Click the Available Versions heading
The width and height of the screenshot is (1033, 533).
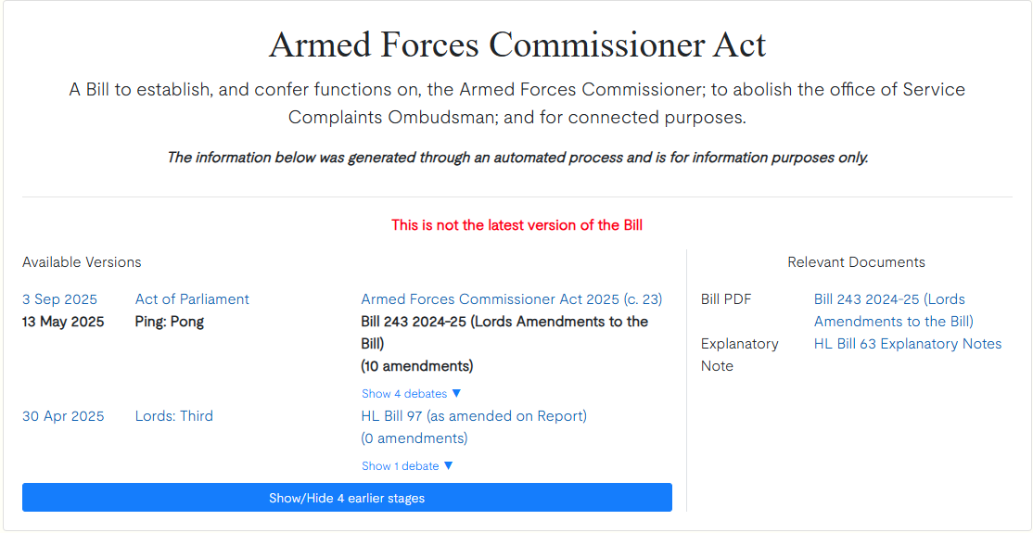(82, 262)
